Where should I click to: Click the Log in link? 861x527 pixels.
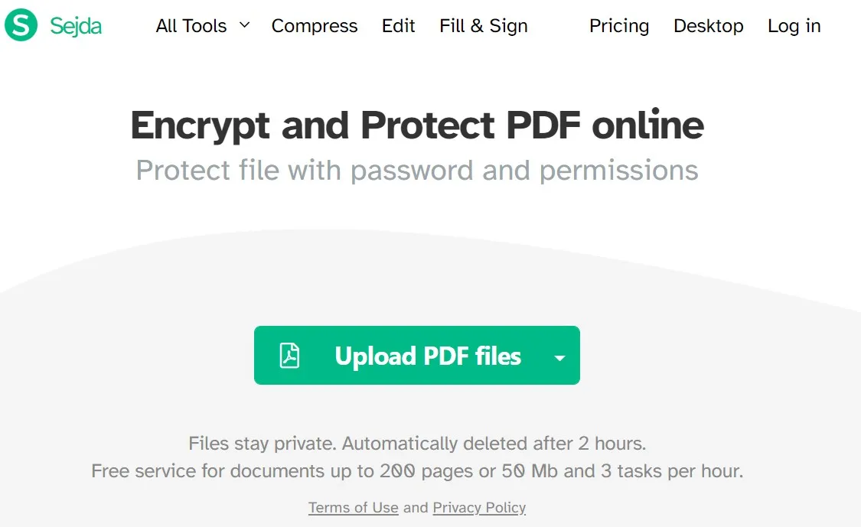tap(794, 26)
